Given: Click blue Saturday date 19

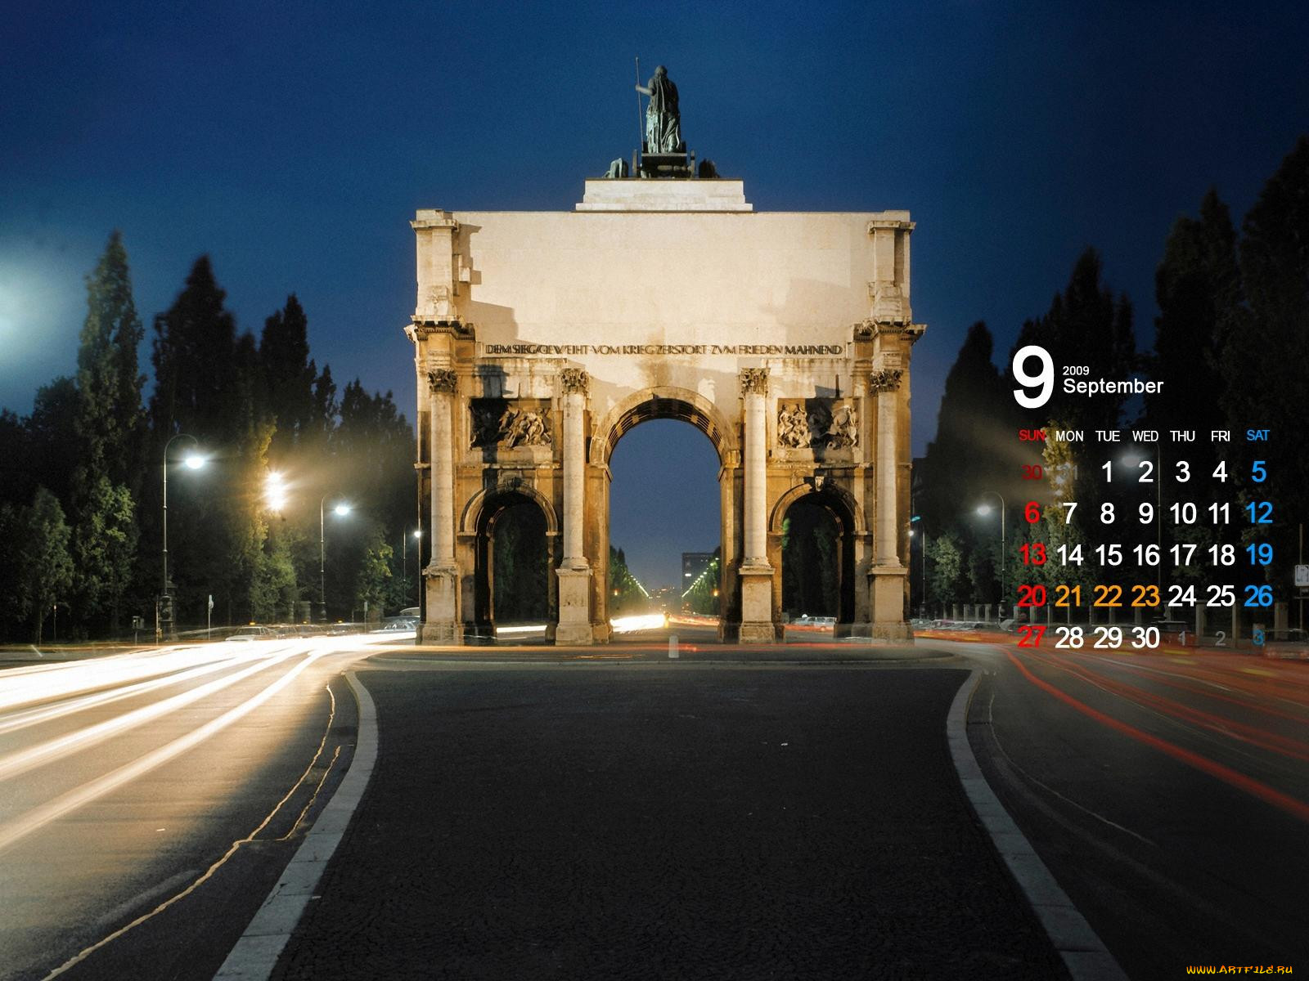Looking at the screenshot, I should 1259,555.
